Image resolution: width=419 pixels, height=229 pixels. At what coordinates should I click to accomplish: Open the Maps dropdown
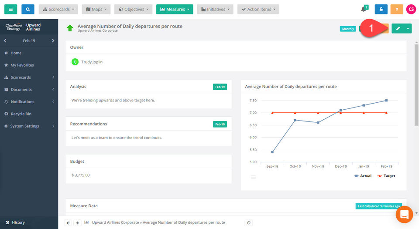[x=96, y=9]
